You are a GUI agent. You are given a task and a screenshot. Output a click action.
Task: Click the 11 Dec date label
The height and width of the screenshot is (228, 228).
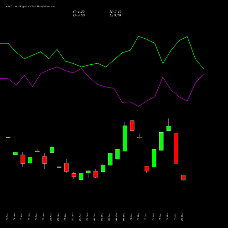click(x=131, y=217)
